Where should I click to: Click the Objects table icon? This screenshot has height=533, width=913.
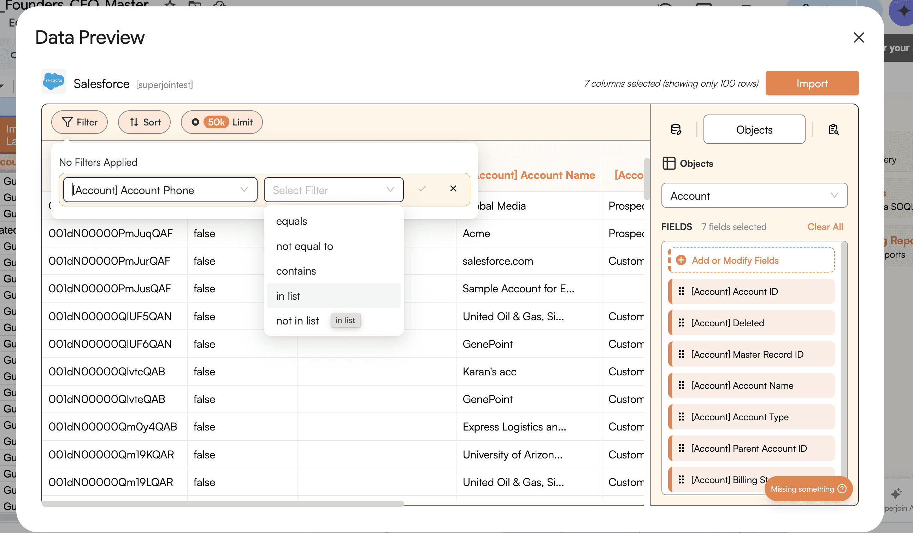coord(669,163)
